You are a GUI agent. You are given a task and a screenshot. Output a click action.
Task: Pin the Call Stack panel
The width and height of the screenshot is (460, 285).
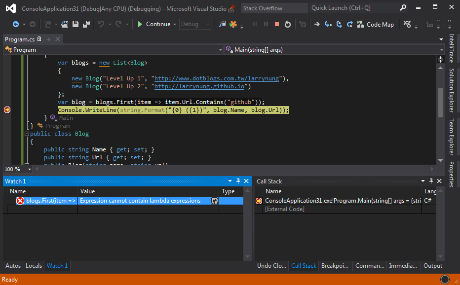click(x=431, y=181)
